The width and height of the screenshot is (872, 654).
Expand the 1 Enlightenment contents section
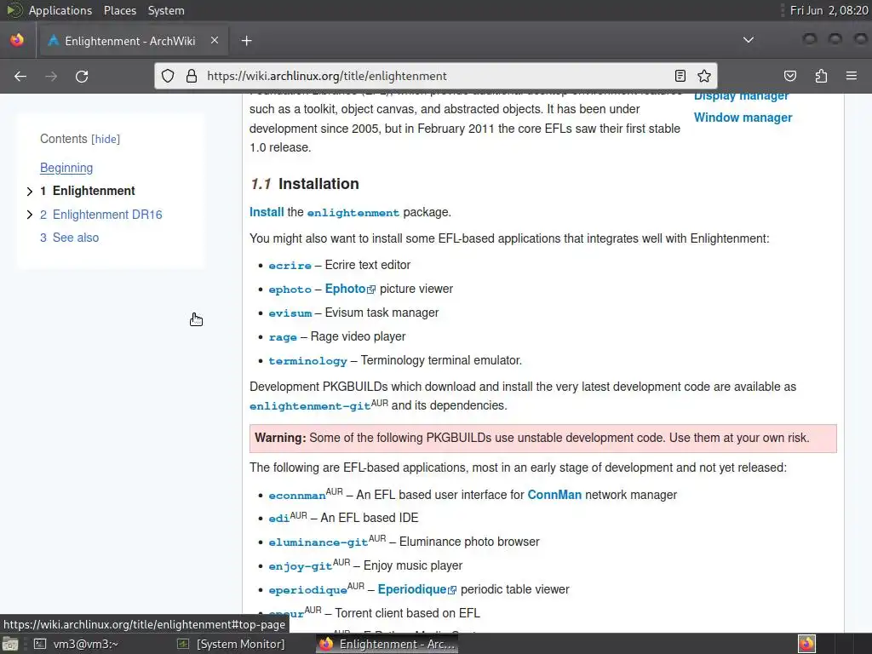(30, 192)
